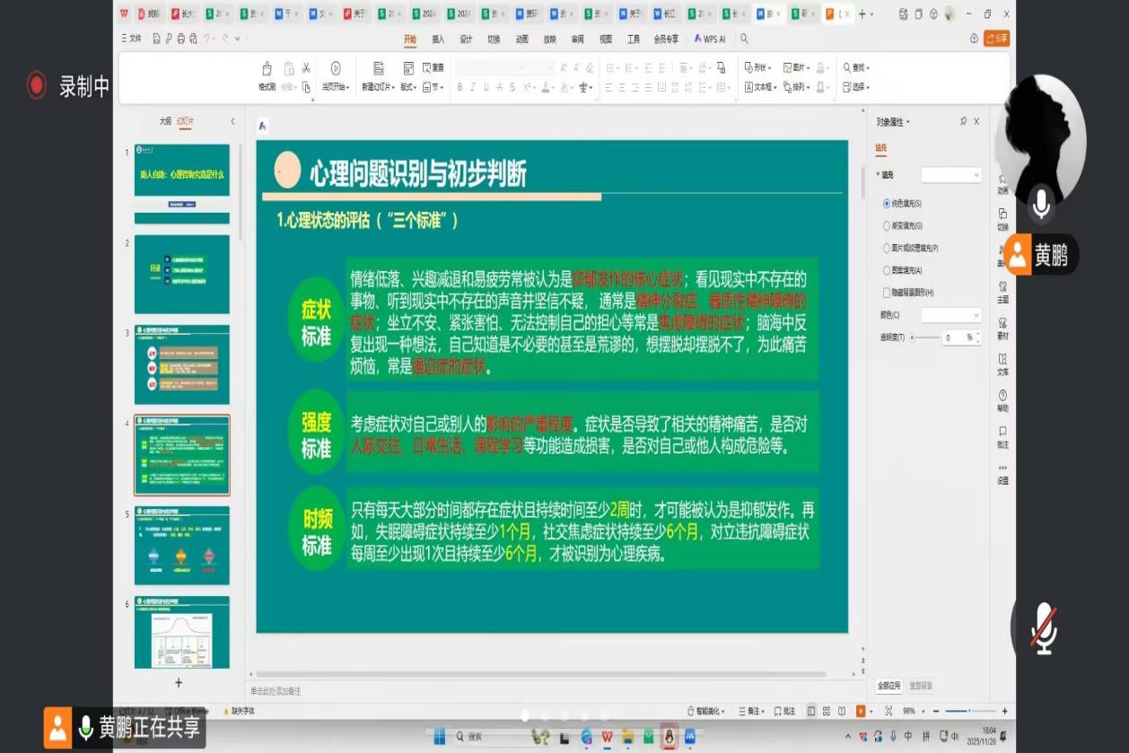The height and width of the screenshot is (753, 1129).
Task: Open the Fill (填充) preset dropdown
Action: click(x=951, y=175)
